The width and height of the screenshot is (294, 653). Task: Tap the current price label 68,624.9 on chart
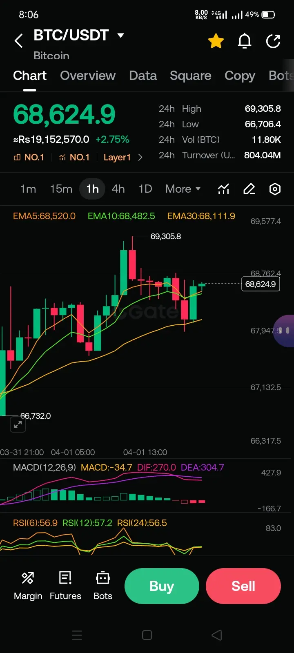[261, 284]
